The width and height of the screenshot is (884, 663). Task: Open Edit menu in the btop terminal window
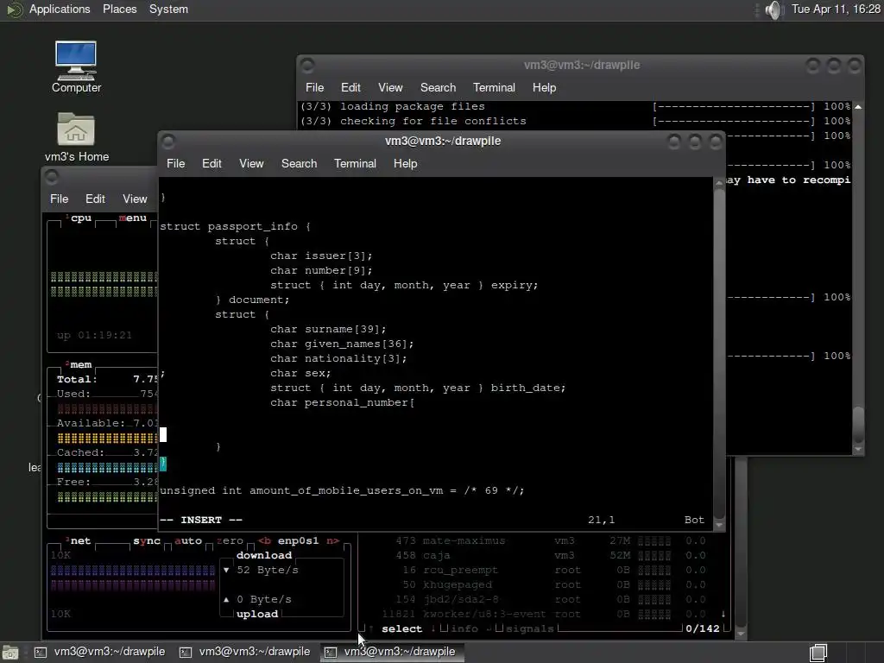95,199
